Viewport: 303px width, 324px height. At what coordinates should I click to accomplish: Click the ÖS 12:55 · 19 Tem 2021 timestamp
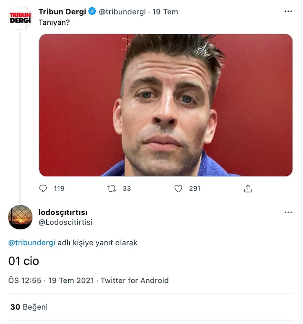[x=51, y=281]
